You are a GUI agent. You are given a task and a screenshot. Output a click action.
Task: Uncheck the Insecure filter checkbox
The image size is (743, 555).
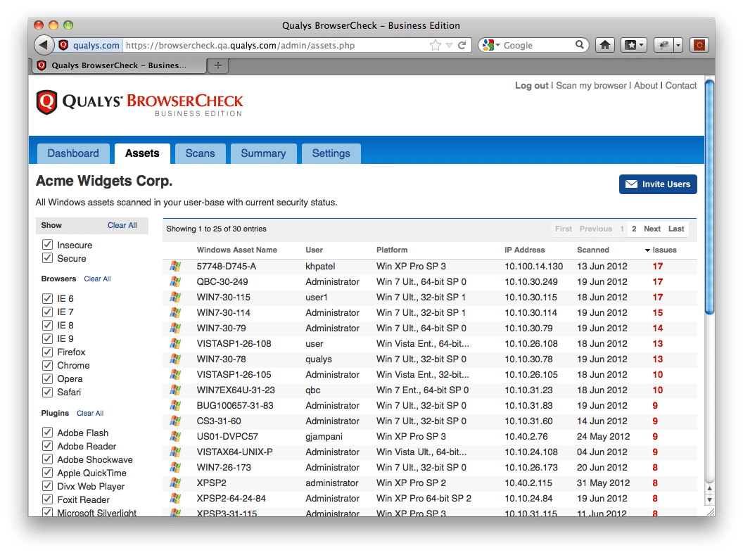pyautogui.click(x=47, y=244)
